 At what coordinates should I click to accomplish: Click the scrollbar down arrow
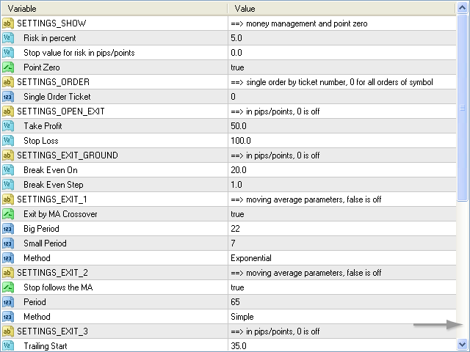pyautogui.click(x=463, y=344)
